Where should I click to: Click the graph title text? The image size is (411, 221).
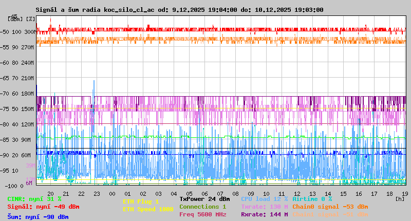pyautogui.click(x=179, y=10)
